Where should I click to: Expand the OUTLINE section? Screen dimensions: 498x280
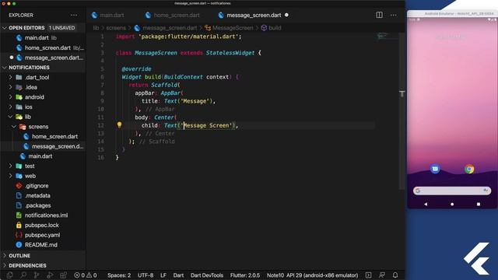19,256
